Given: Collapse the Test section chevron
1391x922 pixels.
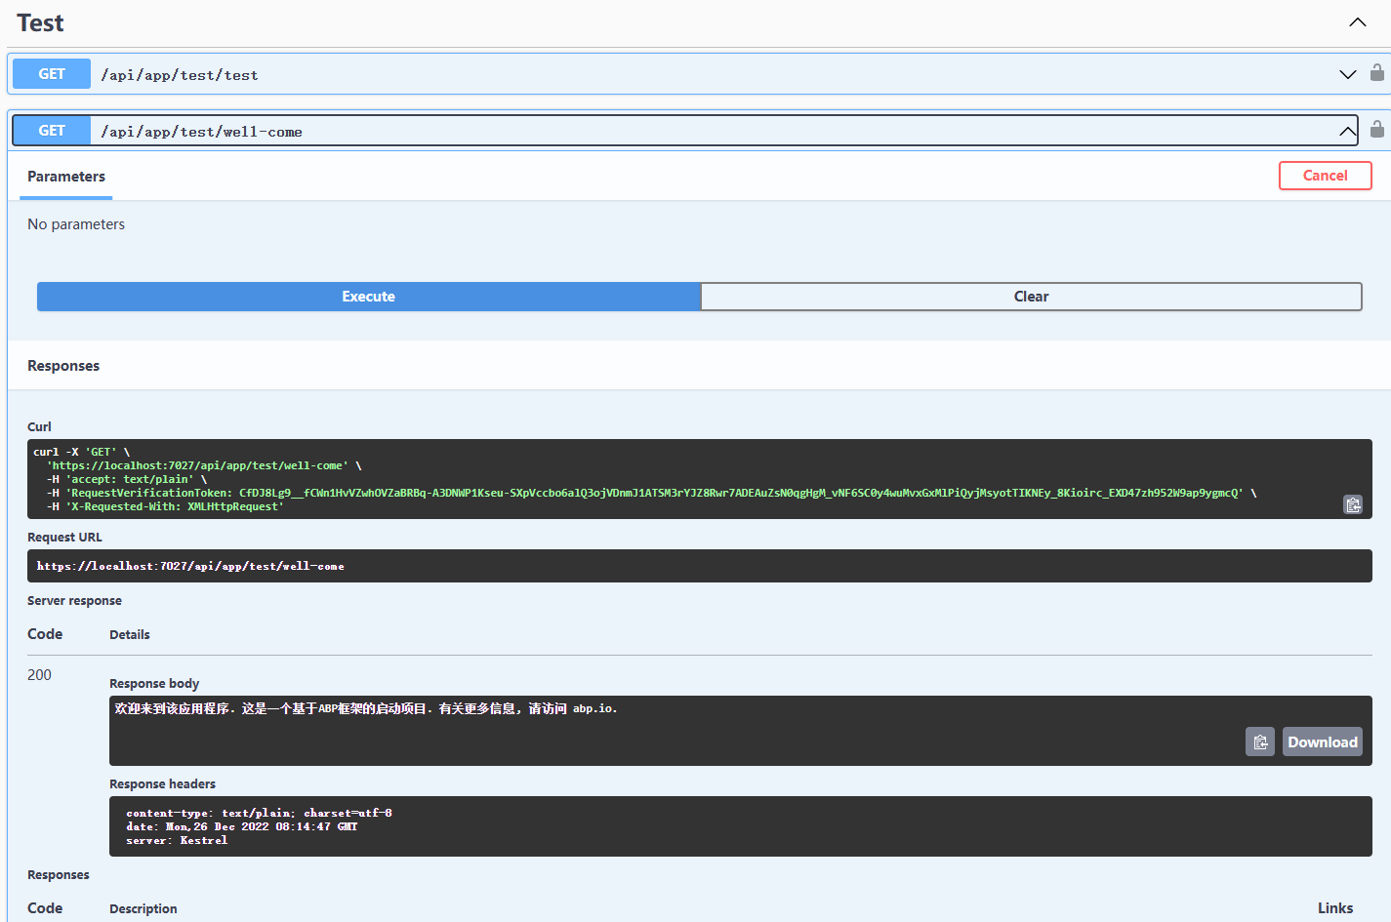Looking at the screenshot, I should tap(1357, 22).
